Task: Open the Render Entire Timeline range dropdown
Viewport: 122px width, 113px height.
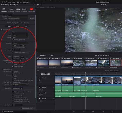Action: coord(115,71)
